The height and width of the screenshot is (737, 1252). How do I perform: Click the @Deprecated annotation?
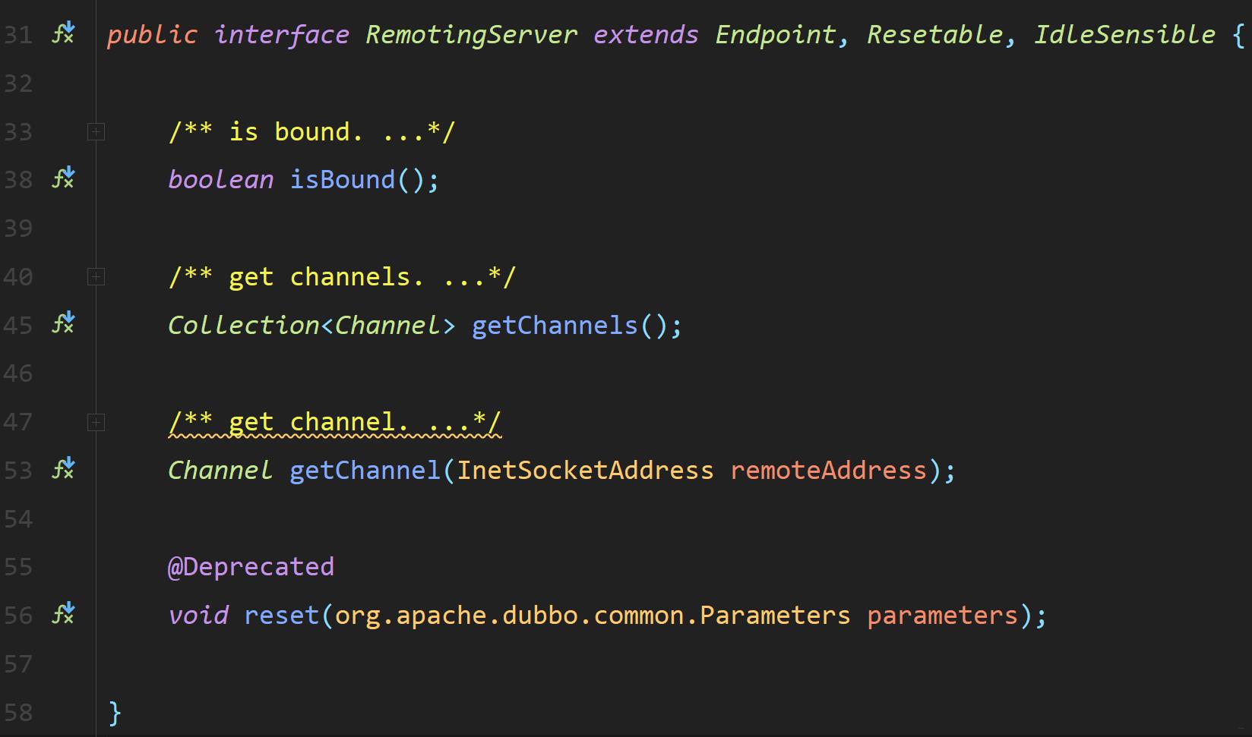251,567
